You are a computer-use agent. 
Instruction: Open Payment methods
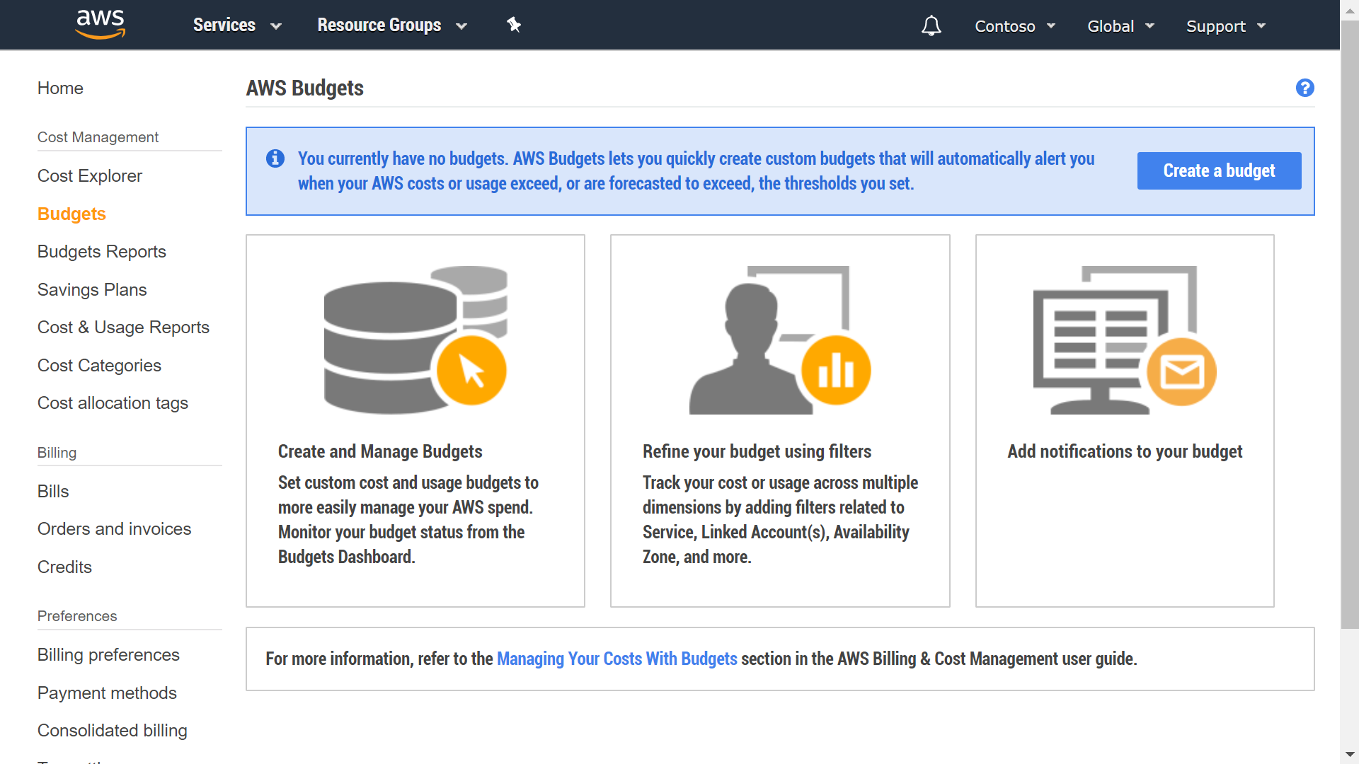point(107,693)
